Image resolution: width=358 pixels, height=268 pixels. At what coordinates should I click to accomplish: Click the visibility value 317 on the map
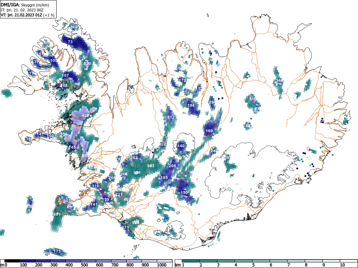tap(171, 117)
